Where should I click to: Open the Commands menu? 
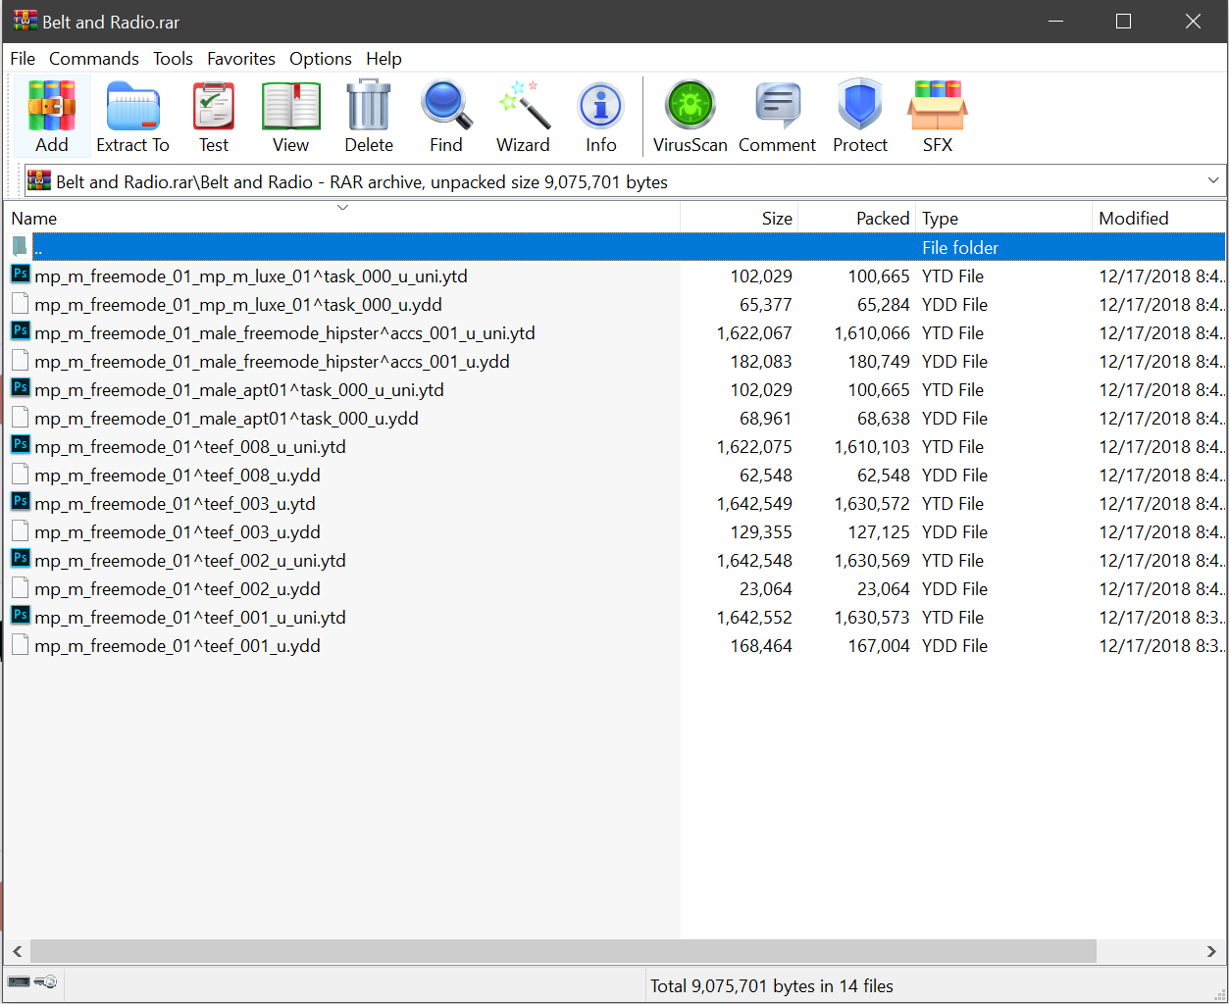pyautogui.click(x=94, y=59)
